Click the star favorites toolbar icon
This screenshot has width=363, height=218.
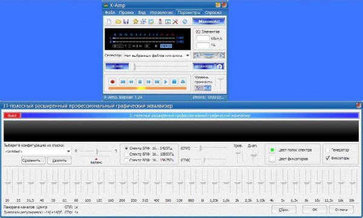(x=136, y=22)
